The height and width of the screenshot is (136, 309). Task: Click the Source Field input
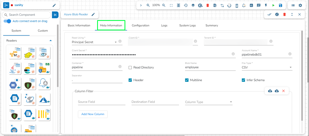tap(101, 102)
